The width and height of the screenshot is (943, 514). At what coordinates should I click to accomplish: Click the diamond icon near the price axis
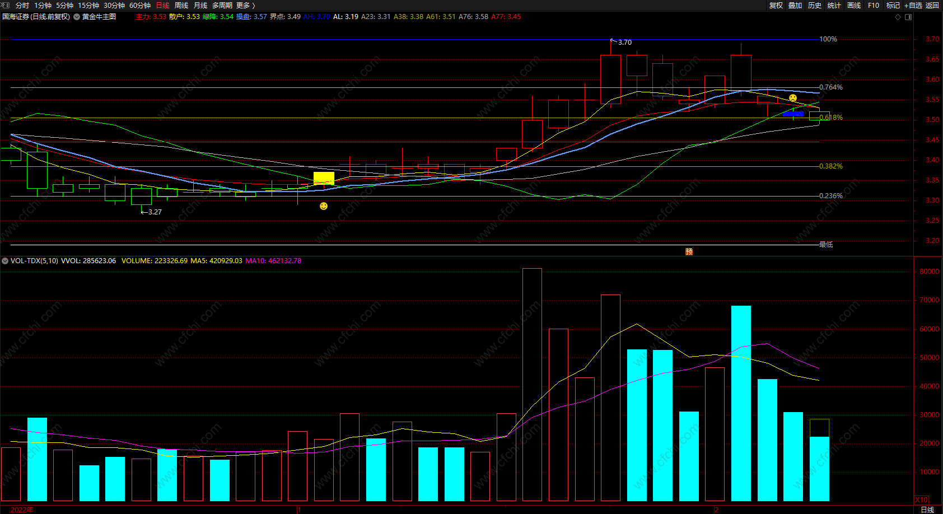[898, 17]
